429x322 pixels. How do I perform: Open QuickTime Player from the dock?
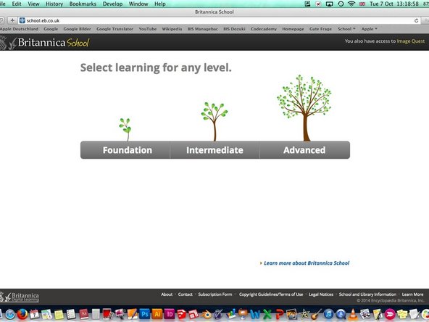(341, 314)
